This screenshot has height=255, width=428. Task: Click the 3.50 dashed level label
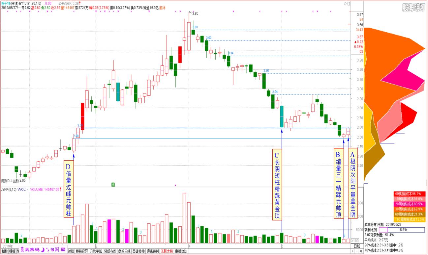coord(208,38)
